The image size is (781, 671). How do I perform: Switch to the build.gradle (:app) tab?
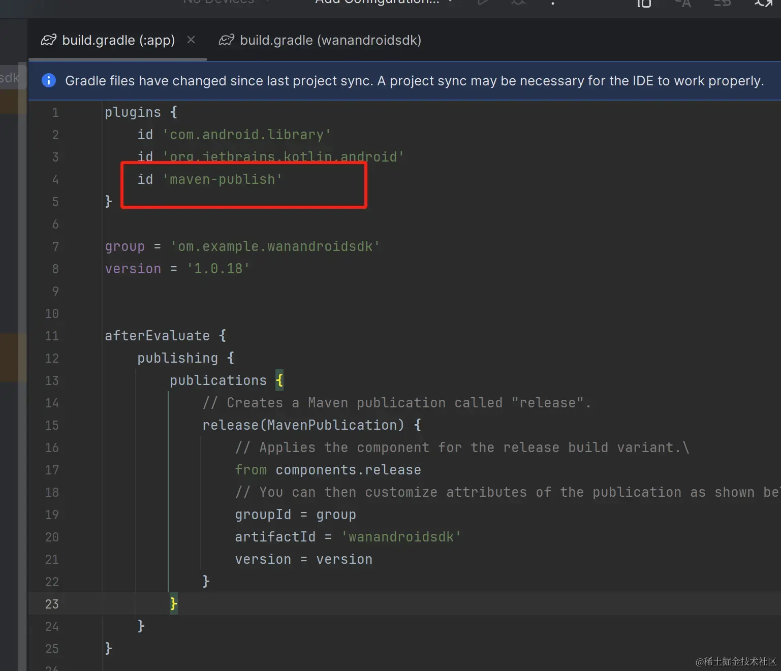pos(118,40)
